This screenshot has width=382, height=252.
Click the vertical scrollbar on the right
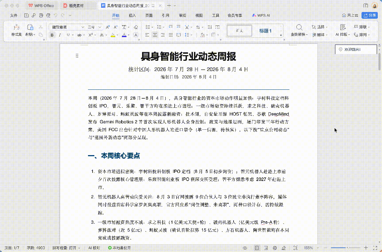[380, 61]
